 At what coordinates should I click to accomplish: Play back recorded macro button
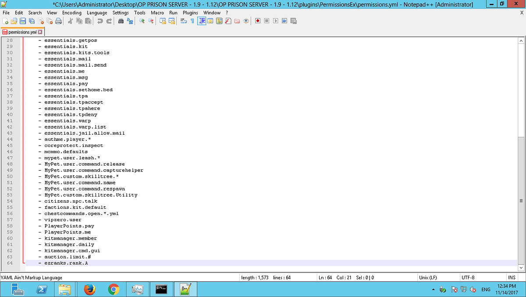(275, 21)
